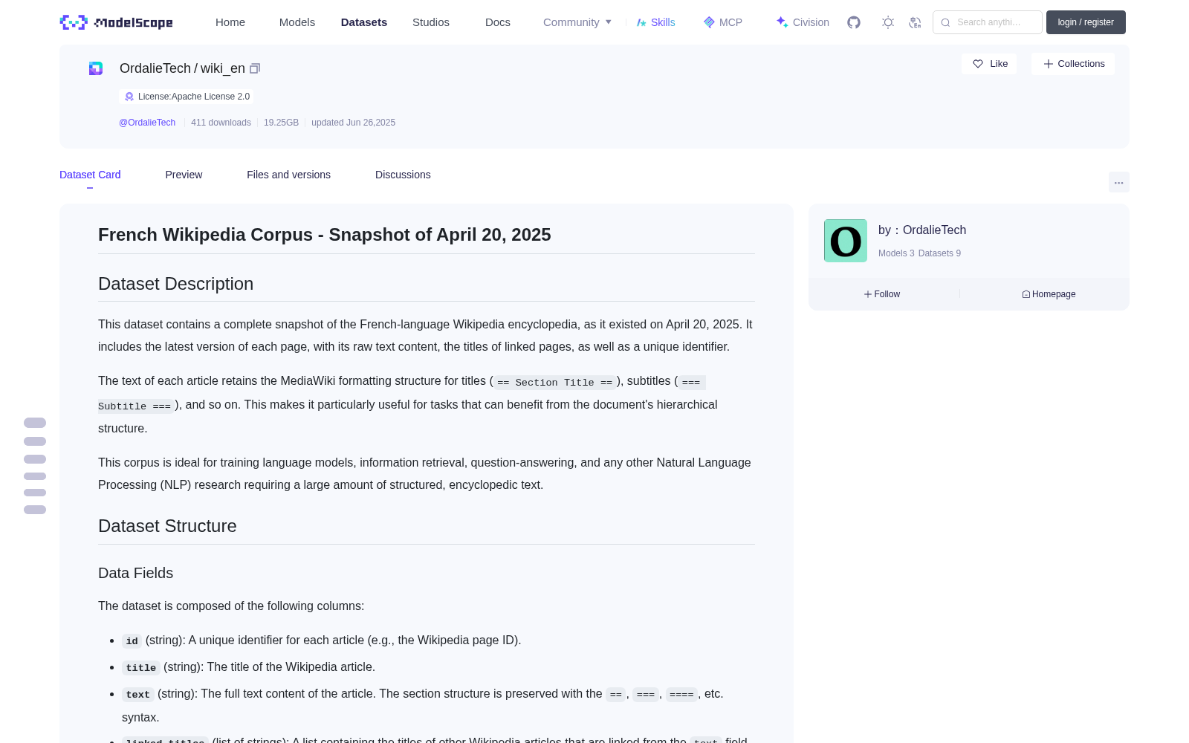Add dataset to Collections
The height and width of the screenshot is (743, 1189).
tap(1073, 64)
